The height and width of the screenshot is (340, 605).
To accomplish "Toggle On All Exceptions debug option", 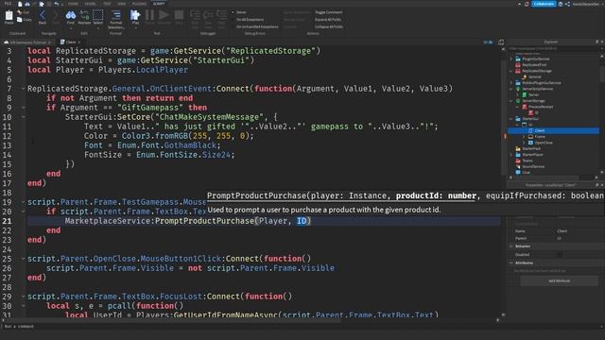I will click(250, 20).
